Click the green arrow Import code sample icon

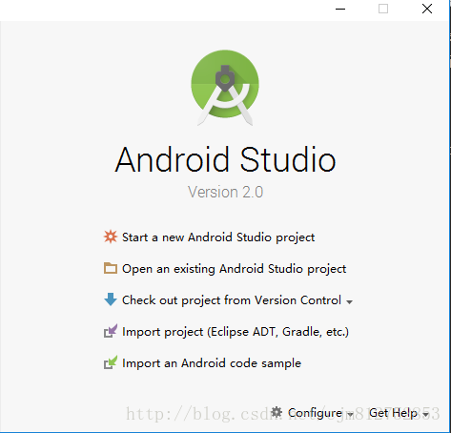click(x=111, y=362)
